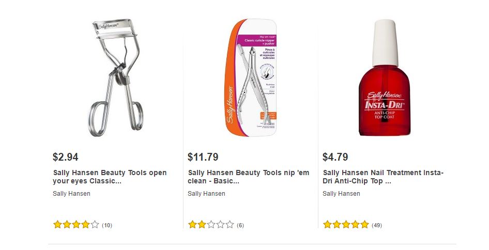Click the Sally Hansen brand under the cuticle nipper

[x=206, y=194]
